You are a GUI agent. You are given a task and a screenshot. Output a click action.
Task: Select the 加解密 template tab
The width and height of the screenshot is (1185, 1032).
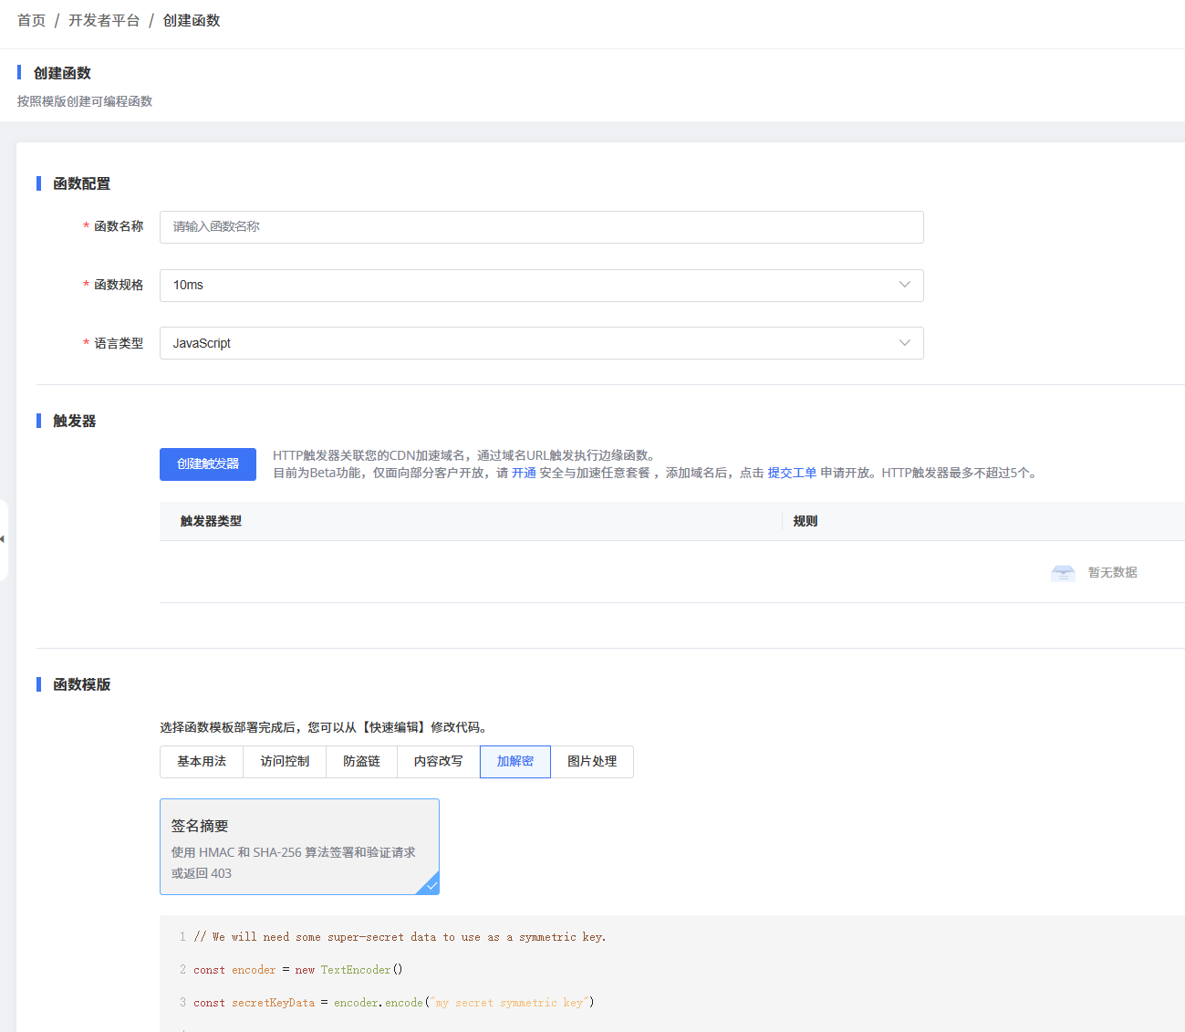coord(515,762)
